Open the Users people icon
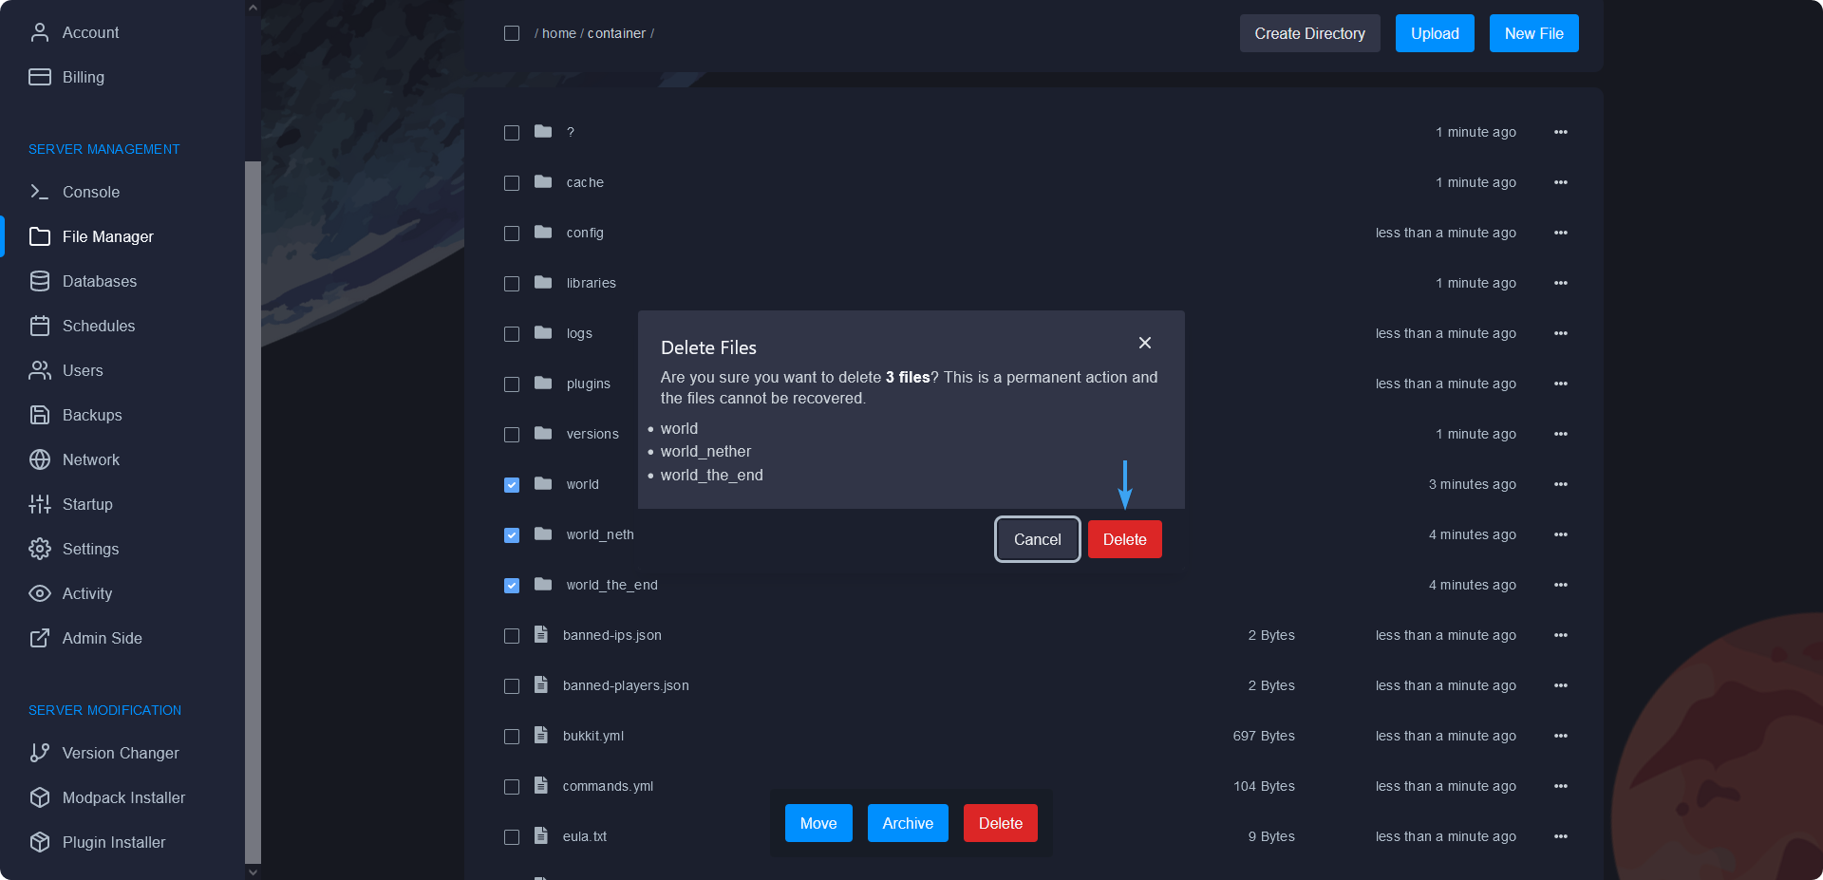The image size is (1823, 880). 40,370
